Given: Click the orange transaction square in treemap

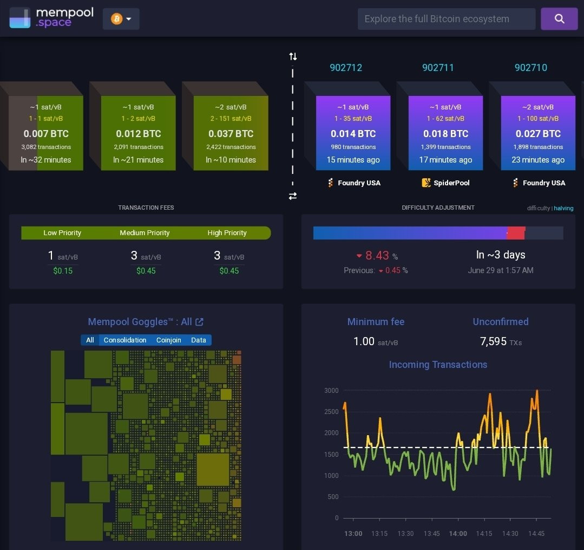Looking at the screenshot, I should [x=237, y=360].
